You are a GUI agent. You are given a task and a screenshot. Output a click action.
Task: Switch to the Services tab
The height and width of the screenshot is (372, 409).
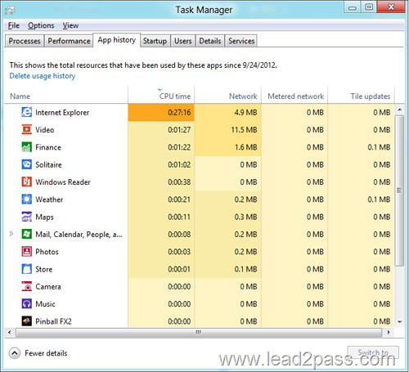241,41
